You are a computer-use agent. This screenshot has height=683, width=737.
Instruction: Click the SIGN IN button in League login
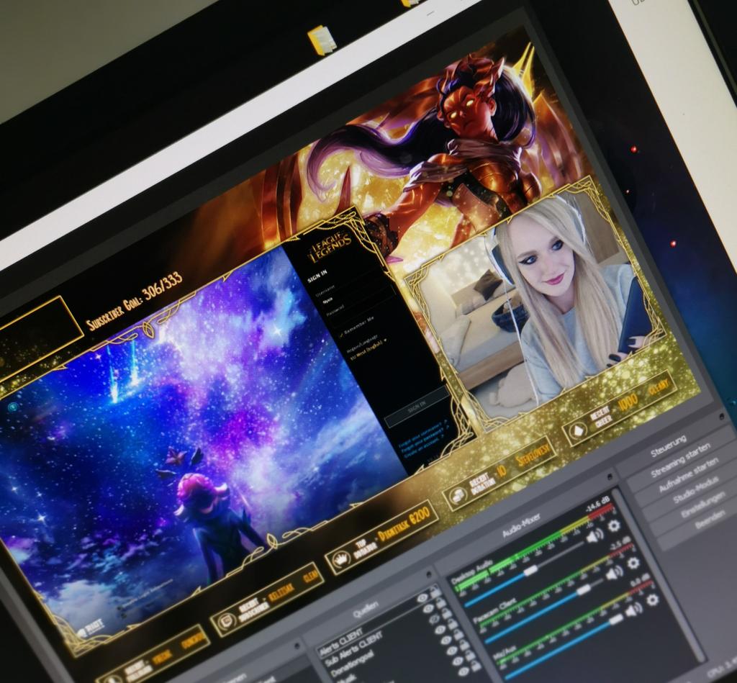click(x=417, y=407)
